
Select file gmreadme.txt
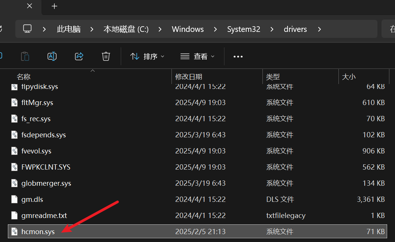[44, 215]
